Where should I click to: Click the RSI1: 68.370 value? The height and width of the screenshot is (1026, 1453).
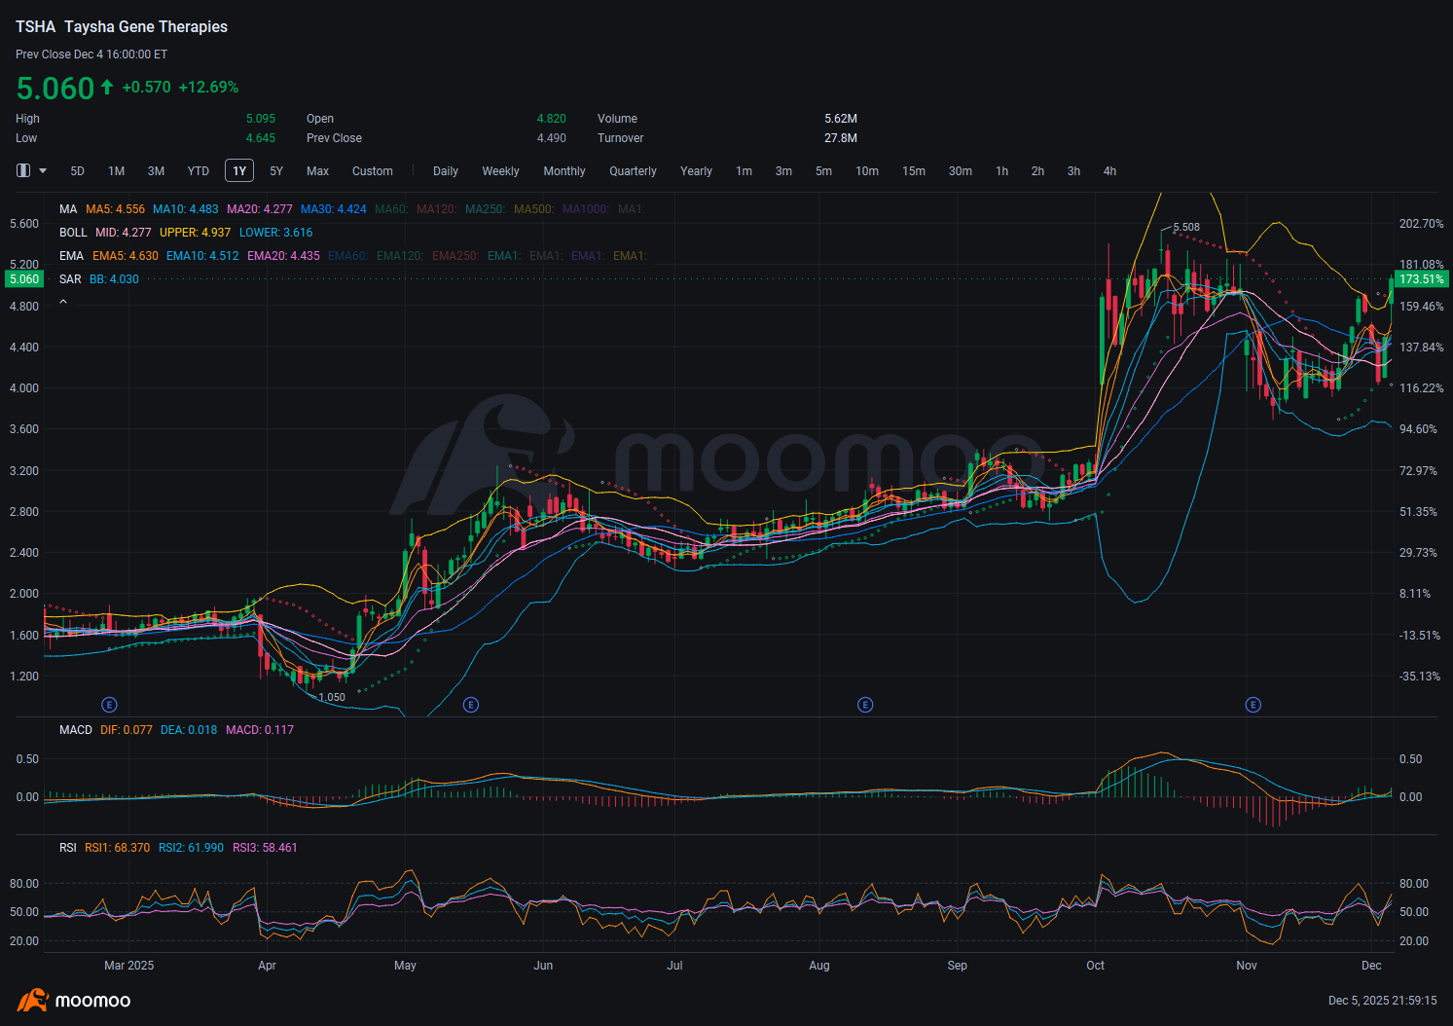click(x=118, y=848)
